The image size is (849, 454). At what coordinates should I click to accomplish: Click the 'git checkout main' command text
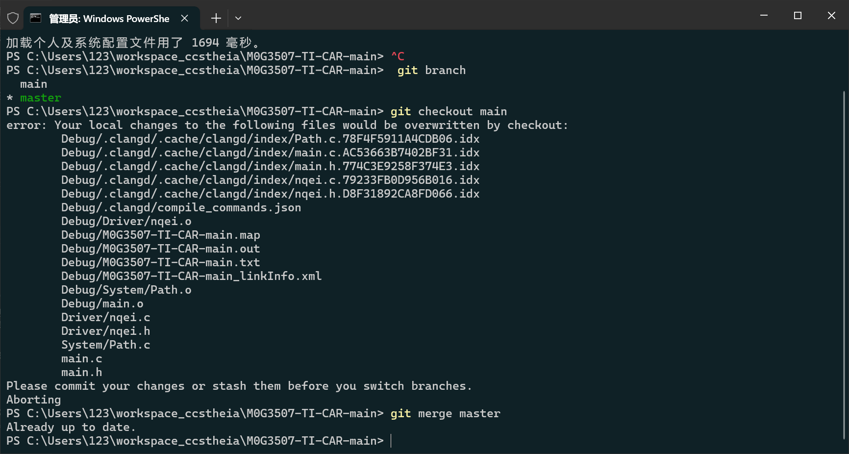pyautogui.click(x=449, y=111)
